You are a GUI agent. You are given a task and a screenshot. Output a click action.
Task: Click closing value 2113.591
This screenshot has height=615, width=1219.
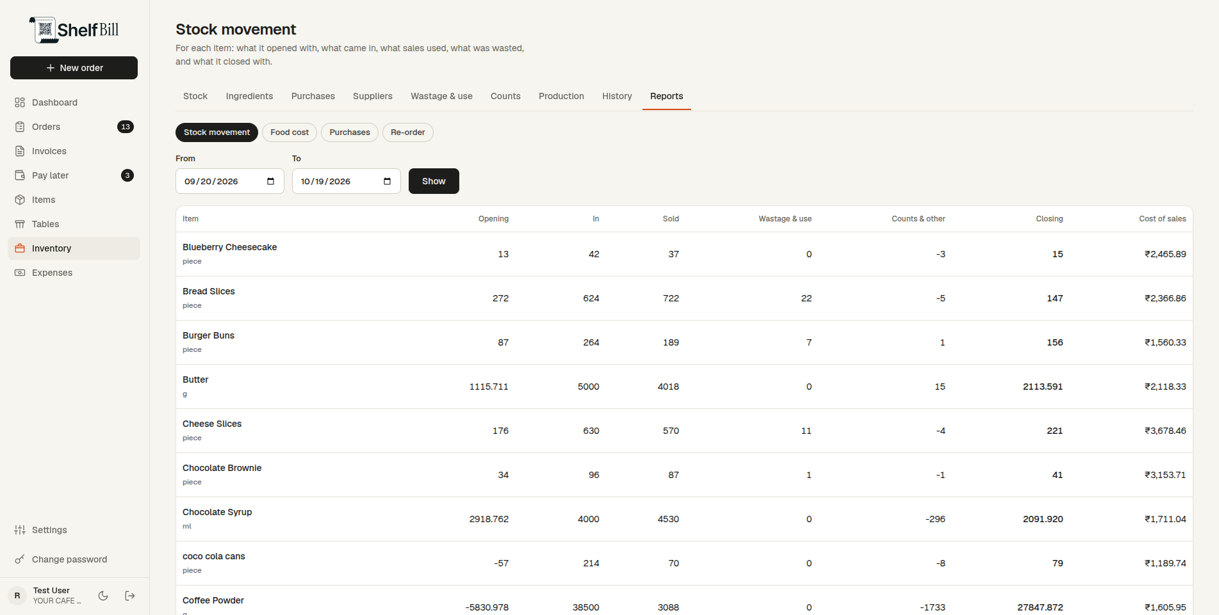[1043, 387]
